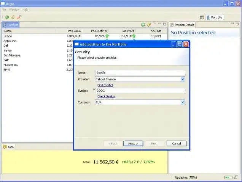Click the Updating: (75%) status text

point(186,177)
